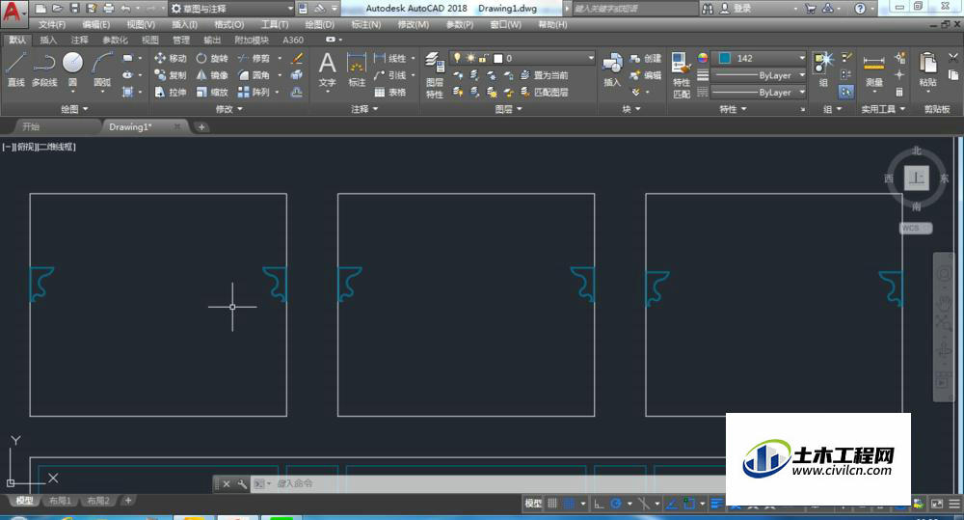Image resolution: width=964 pixels, height=520 pixels.
Task: Toggle group selection highlighted button
Action: tap(846, 92)
